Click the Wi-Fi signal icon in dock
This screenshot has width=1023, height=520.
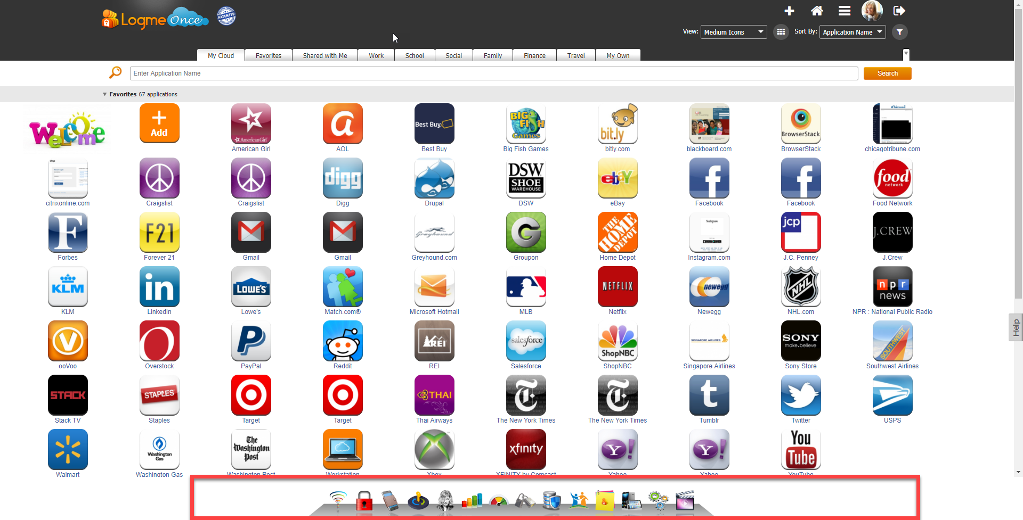pyautogui.click(x=338, y=501)
